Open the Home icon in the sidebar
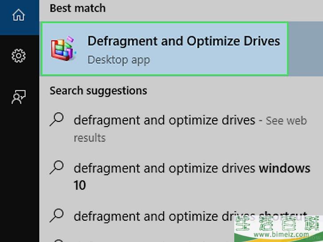Image resolution: width=323 pixels, height=242 pixels. [19, 15]
